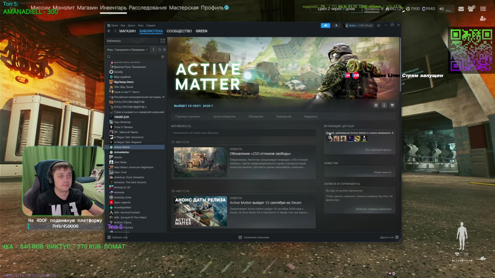Switch Steam to Big Picture mode icon
The image size is (495, 278).
tap(378, 25)
